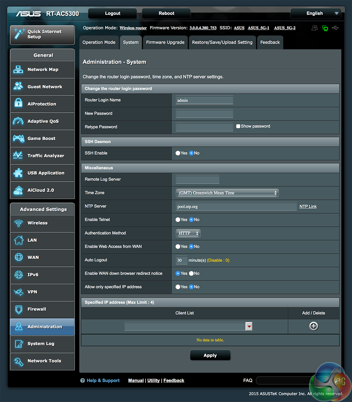Screen dimensions: 352x402
Task: Click the add client plus icon
Action: 313,326
